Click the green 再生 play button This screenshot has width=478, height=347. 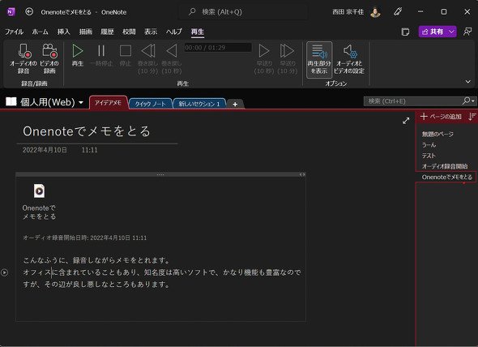tap(78, 55)
